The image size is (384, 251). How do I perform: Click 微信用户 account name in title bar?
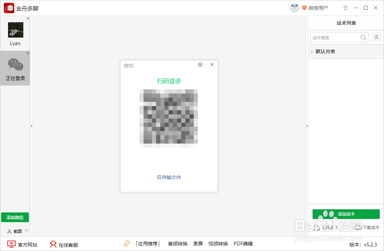pos(316,7)
